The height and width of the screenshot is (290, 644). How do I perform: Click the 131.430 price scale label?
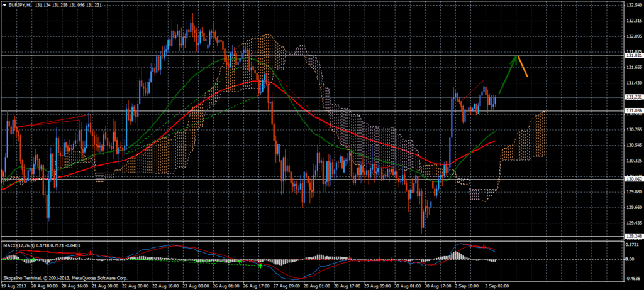click(x=633, y=83)
